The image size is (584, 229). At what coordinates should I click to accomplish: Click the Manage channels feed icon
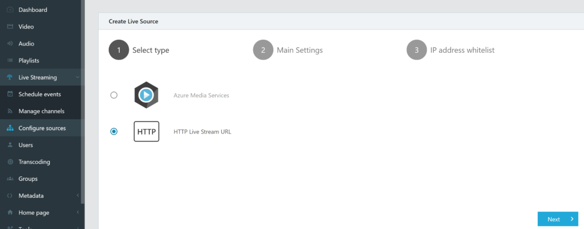coord(10,111)
